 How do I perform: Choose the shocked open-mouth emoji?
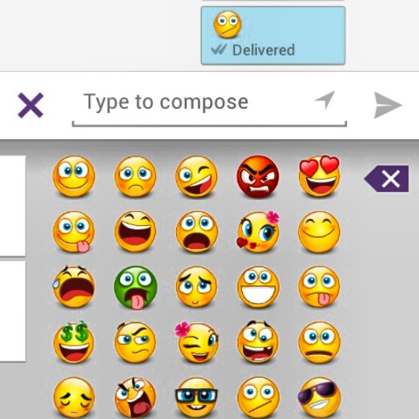coord(197,232)
